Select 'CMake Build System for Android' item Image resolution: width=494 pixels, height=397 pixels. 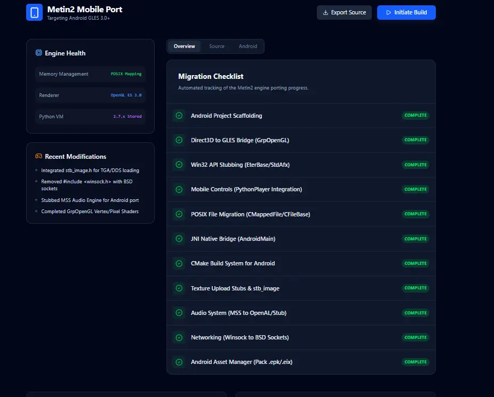tap(233, 263)
